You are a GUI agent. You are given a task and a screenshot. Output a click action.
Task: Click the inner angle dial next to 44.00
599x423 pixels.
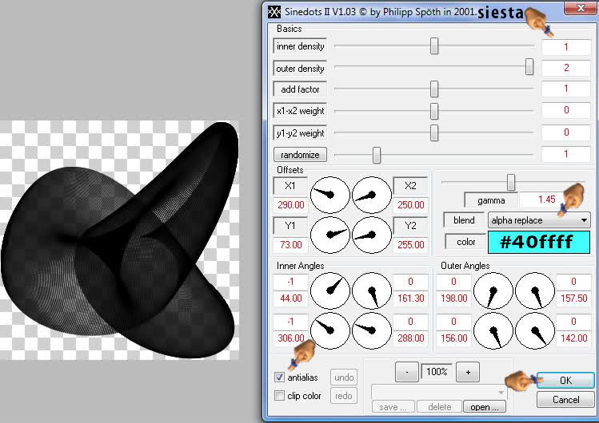pos(330,290)
